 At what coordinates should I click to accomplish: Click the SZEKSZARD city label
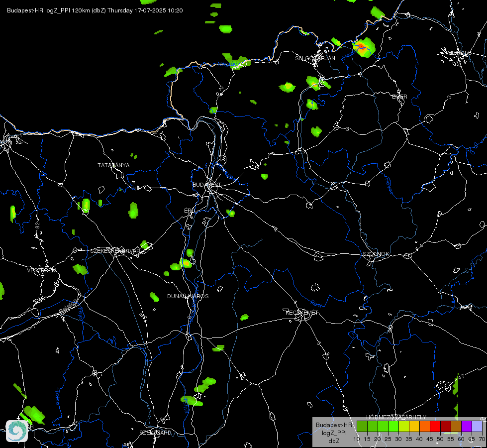coord(155,433)
